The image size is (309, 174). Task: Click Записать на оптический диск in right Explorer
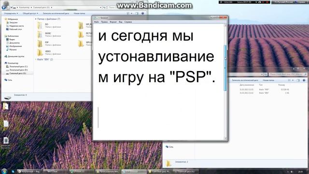pos(245,80)
